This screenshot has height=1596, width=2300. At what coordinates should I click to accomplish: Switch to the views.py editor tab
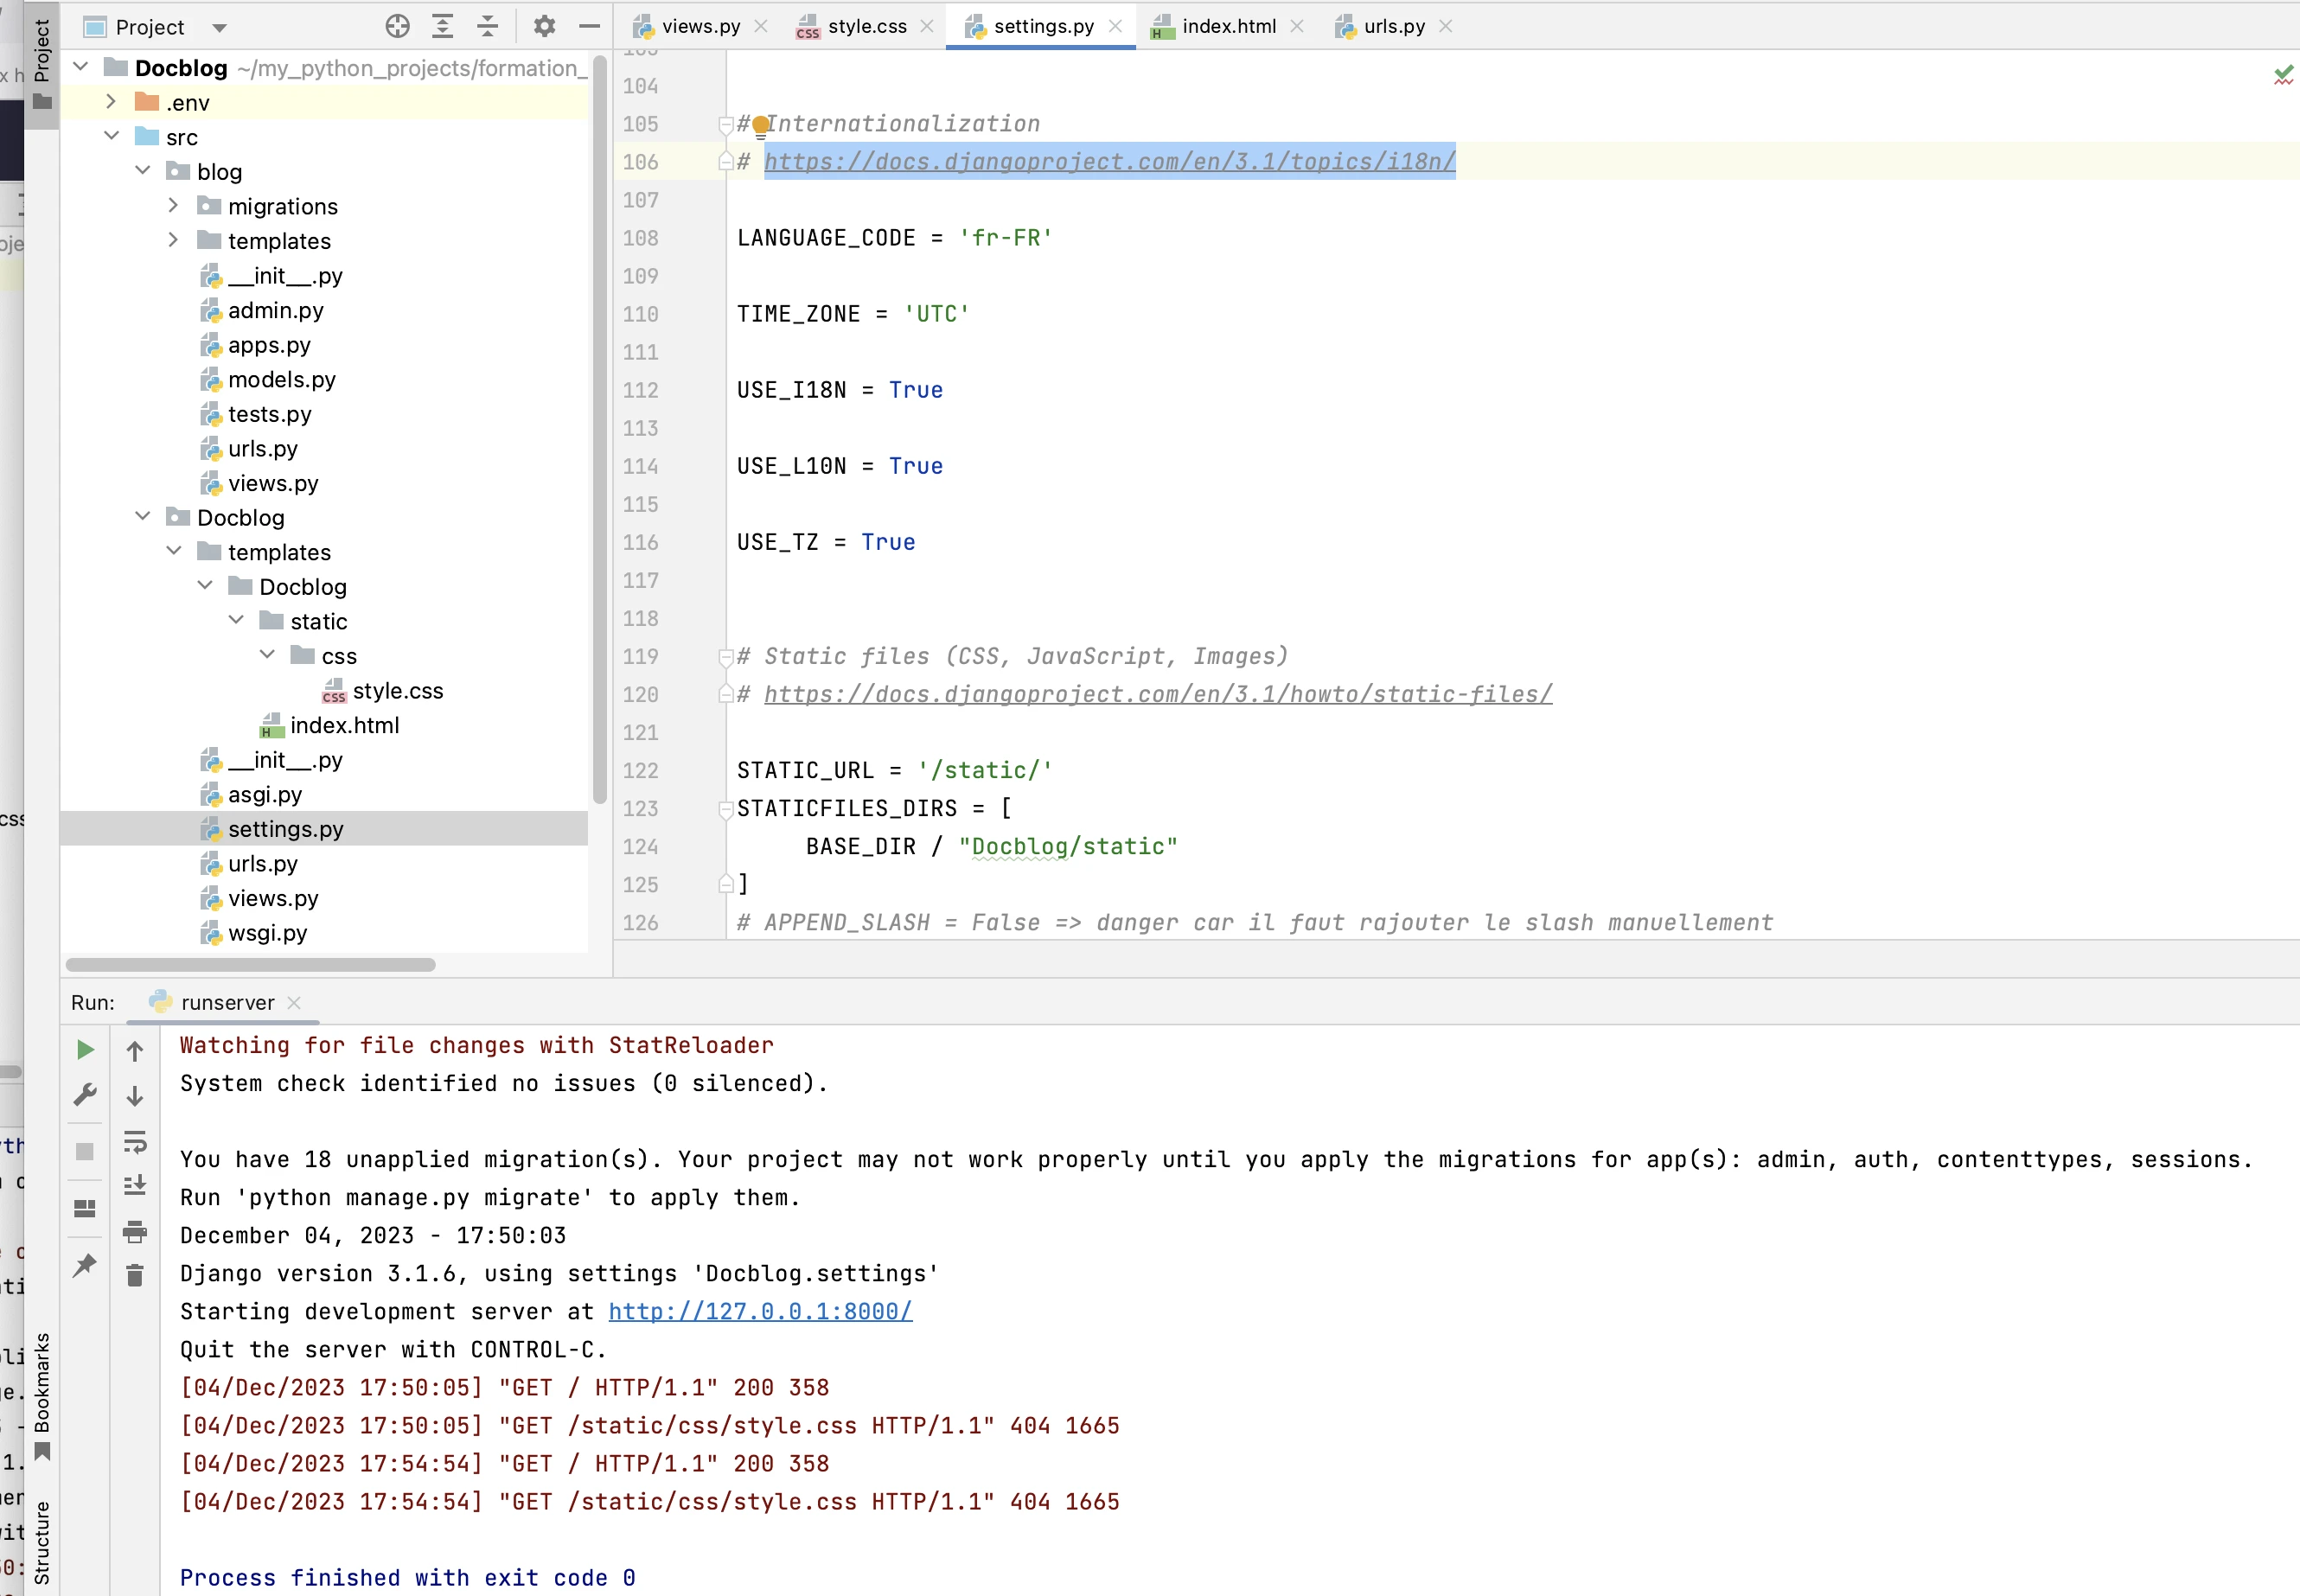[x=700, y=26]
